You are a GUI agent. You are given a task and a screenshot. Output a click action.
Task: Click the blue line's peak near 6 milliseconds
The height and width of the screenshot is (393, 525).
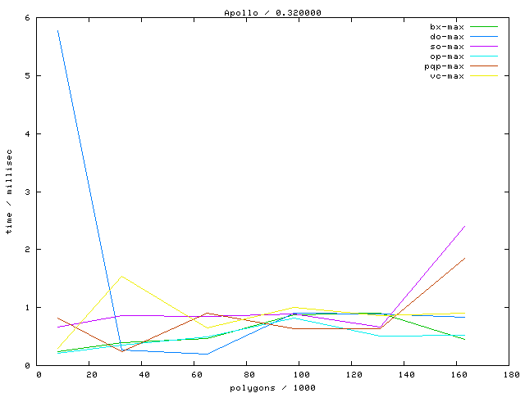coord(57,30)
